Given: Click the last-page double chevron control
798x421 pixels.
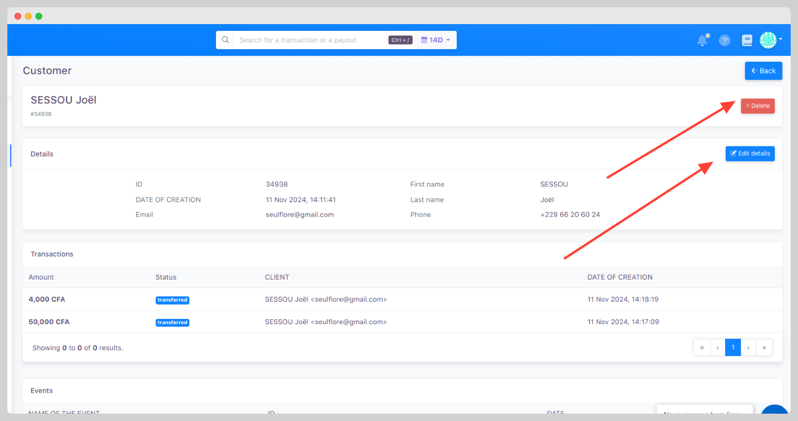Looking at the screenshot, I should [x=764, y=347].
